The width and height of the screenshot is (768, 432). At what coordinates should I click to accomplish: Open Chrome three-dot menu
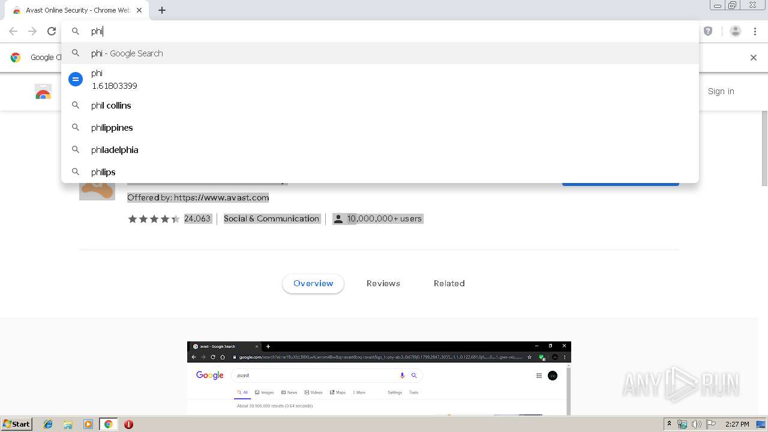(x=755, y=31)
